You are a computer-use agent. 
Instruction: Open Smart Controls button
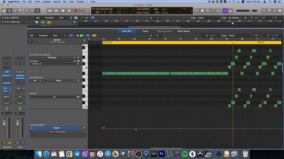coord(27,11)
